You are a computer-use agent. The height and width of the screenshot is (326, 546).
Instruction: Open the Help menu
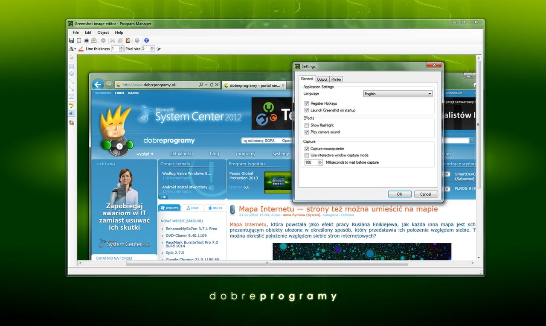pos(119,32)
